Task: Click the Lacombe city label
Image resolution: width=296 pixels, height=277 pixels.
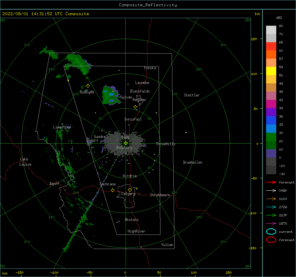Action: tap(142, 83)
